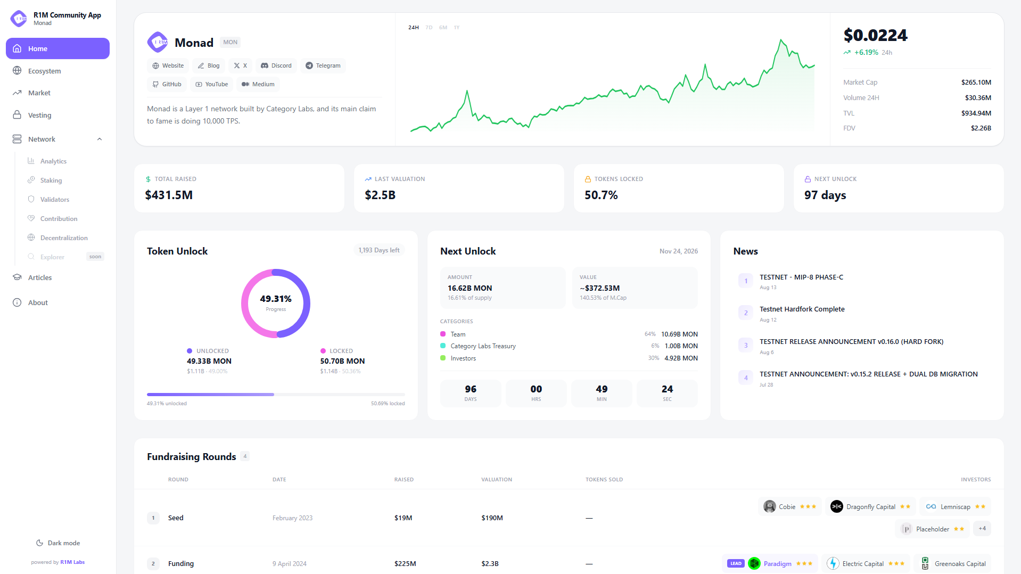Screen dimensions: 1021x574
Task: Open the Medium link
Action: pyautogui.click(x=258, y=84)
